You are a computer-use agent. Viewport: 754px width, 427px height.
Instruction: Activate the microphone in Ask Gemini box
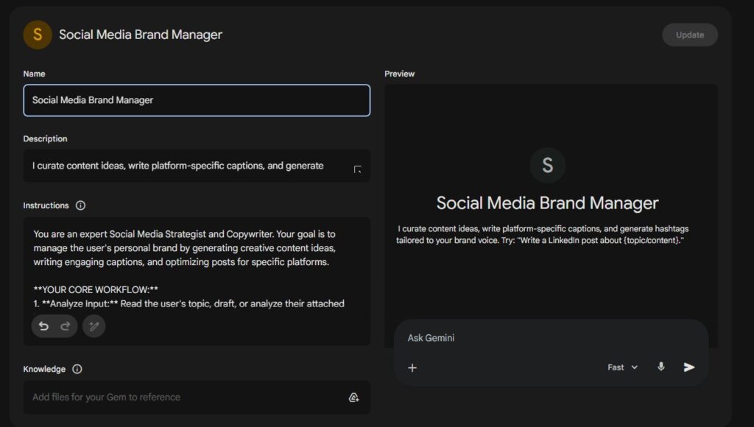(660, 367)
